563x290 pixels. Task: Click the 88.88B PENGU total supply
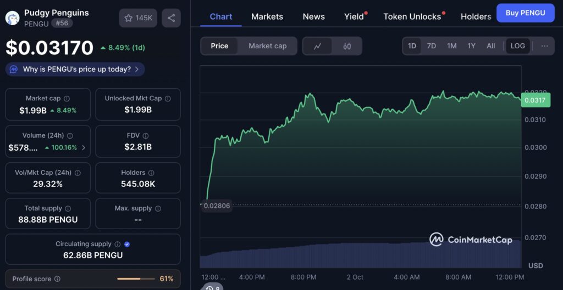click(x=48, y=219)
